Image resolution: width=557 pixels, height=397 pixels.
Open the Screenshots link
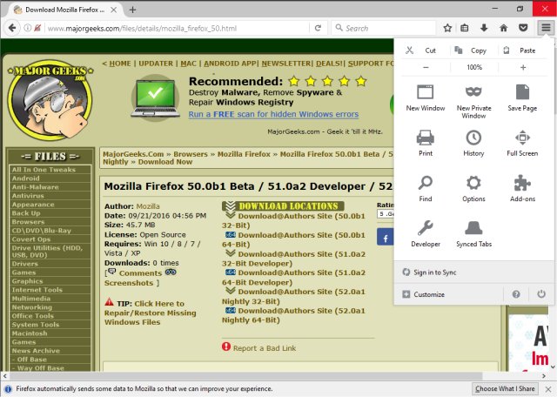click(129, 283)
